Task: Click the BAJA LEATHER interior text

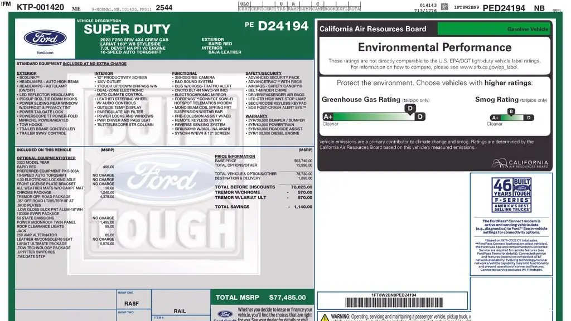Action: coord(225,52)
